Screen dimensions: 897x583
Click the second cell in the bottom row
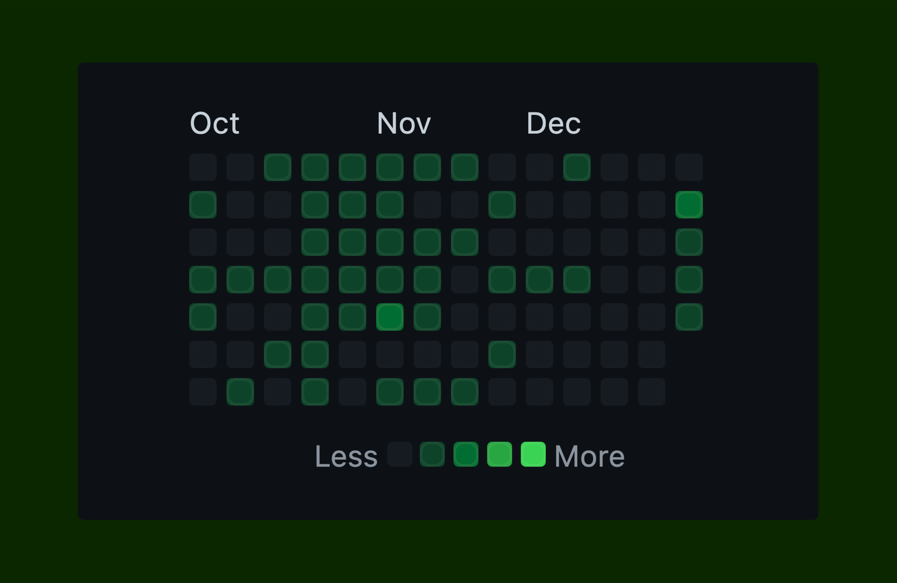tap(240, 391)
